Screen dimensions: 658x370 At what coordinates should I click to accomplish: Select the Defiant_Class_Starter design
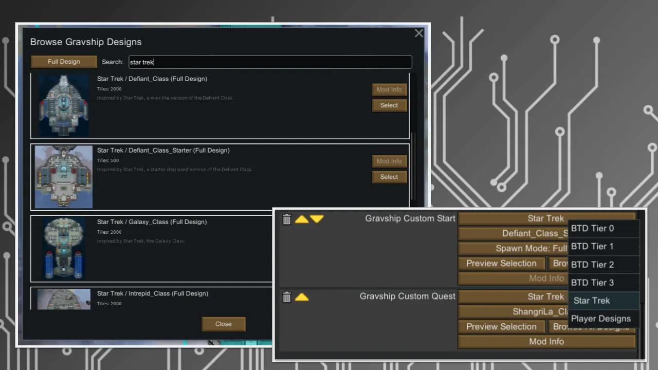[389, 177]
